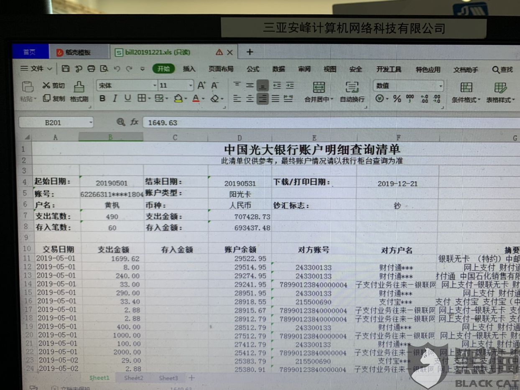Click the Undo arrow icon
The width and height of the screenshot is (520, 390).
(117, 69)
